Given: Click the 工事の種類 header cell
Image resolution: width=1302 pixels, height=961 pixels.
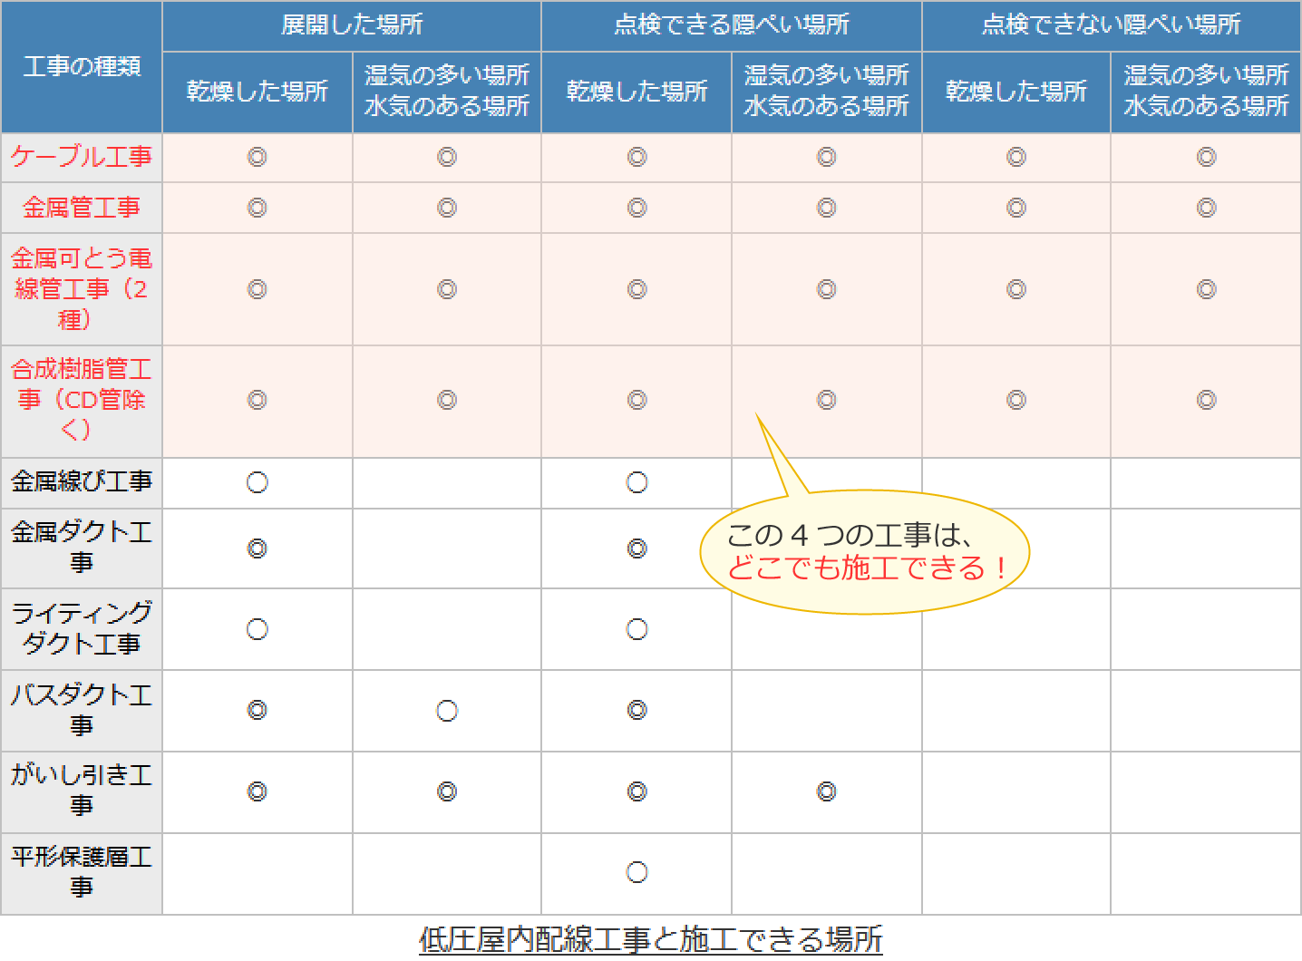Looking at the screenshot, I should (82, 66).
